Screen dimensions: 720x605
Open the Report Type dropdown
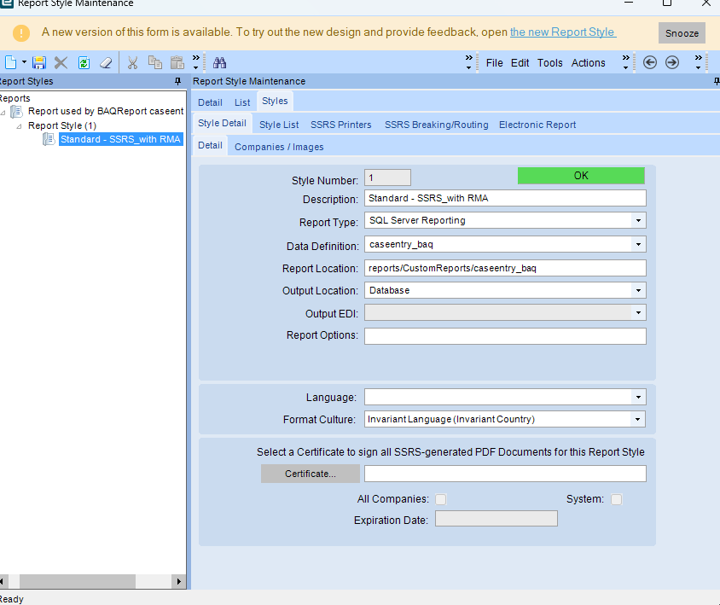[x=638, y=220]
